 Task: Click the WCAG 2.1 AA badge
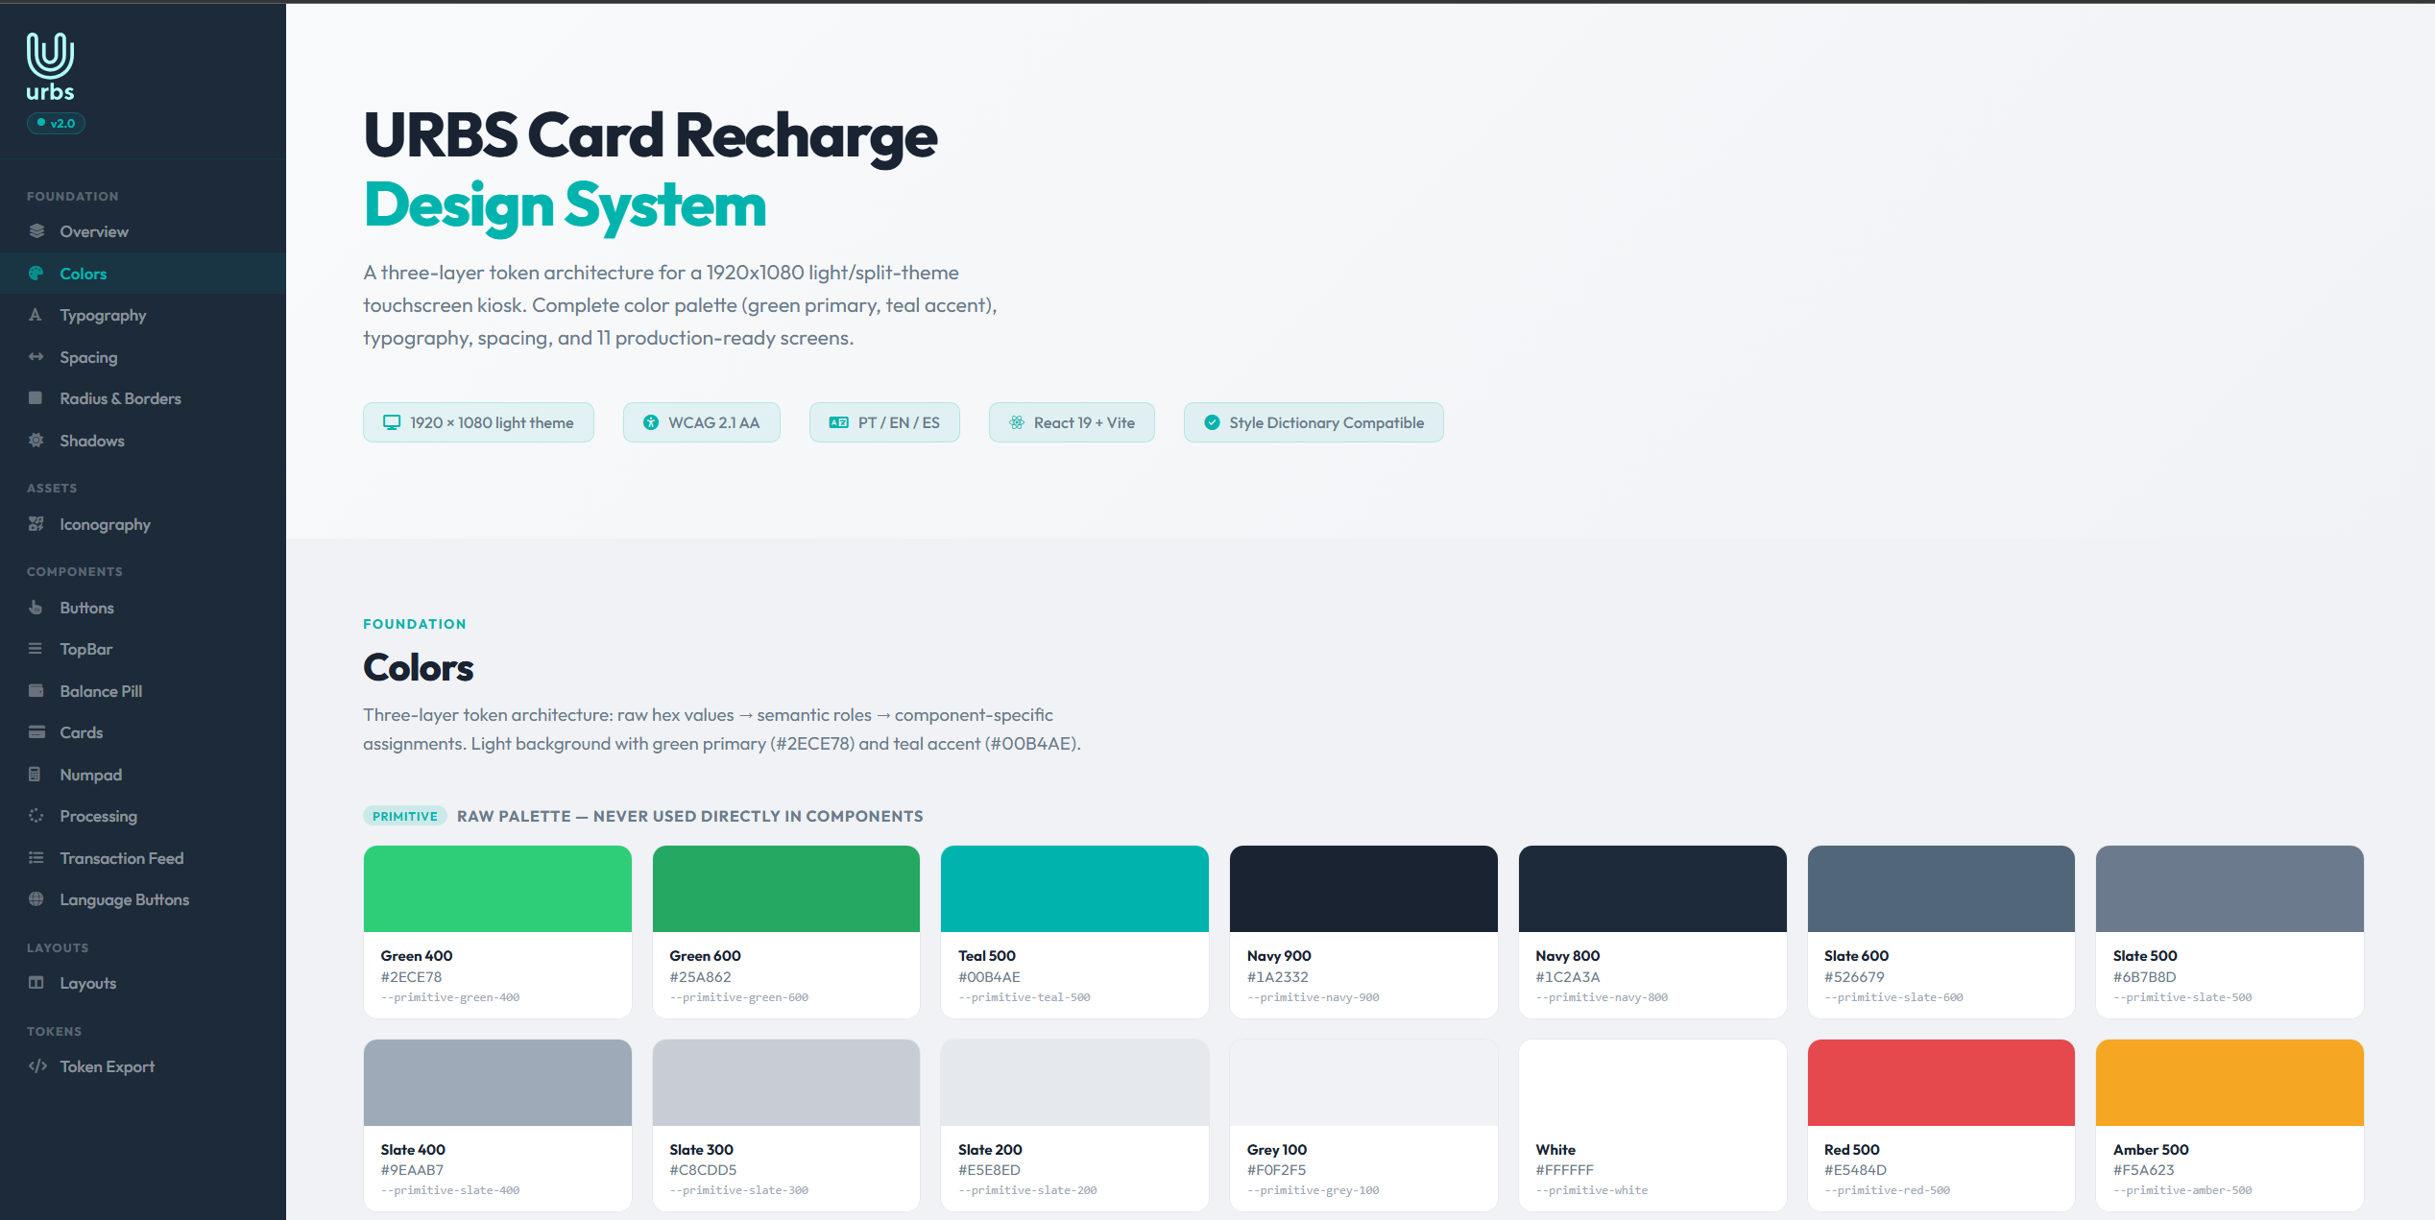[x=701, y=422]
